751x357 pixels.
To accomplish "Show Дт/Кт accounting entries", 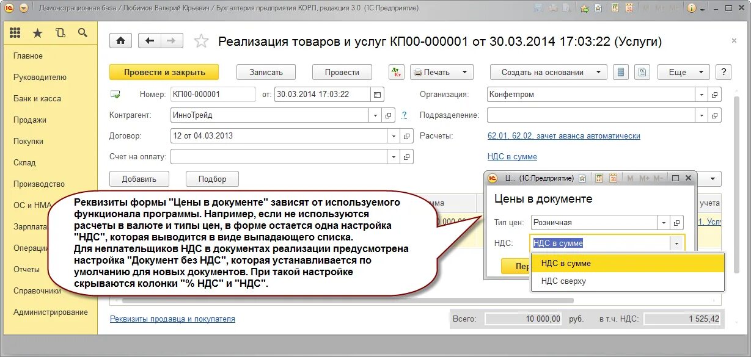I will pos(396,72).
